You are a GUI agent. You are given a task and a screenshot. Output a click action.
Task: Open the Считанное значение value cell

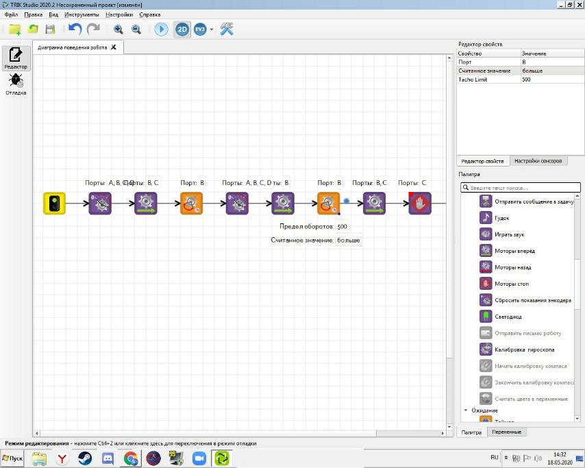(550, 71)
